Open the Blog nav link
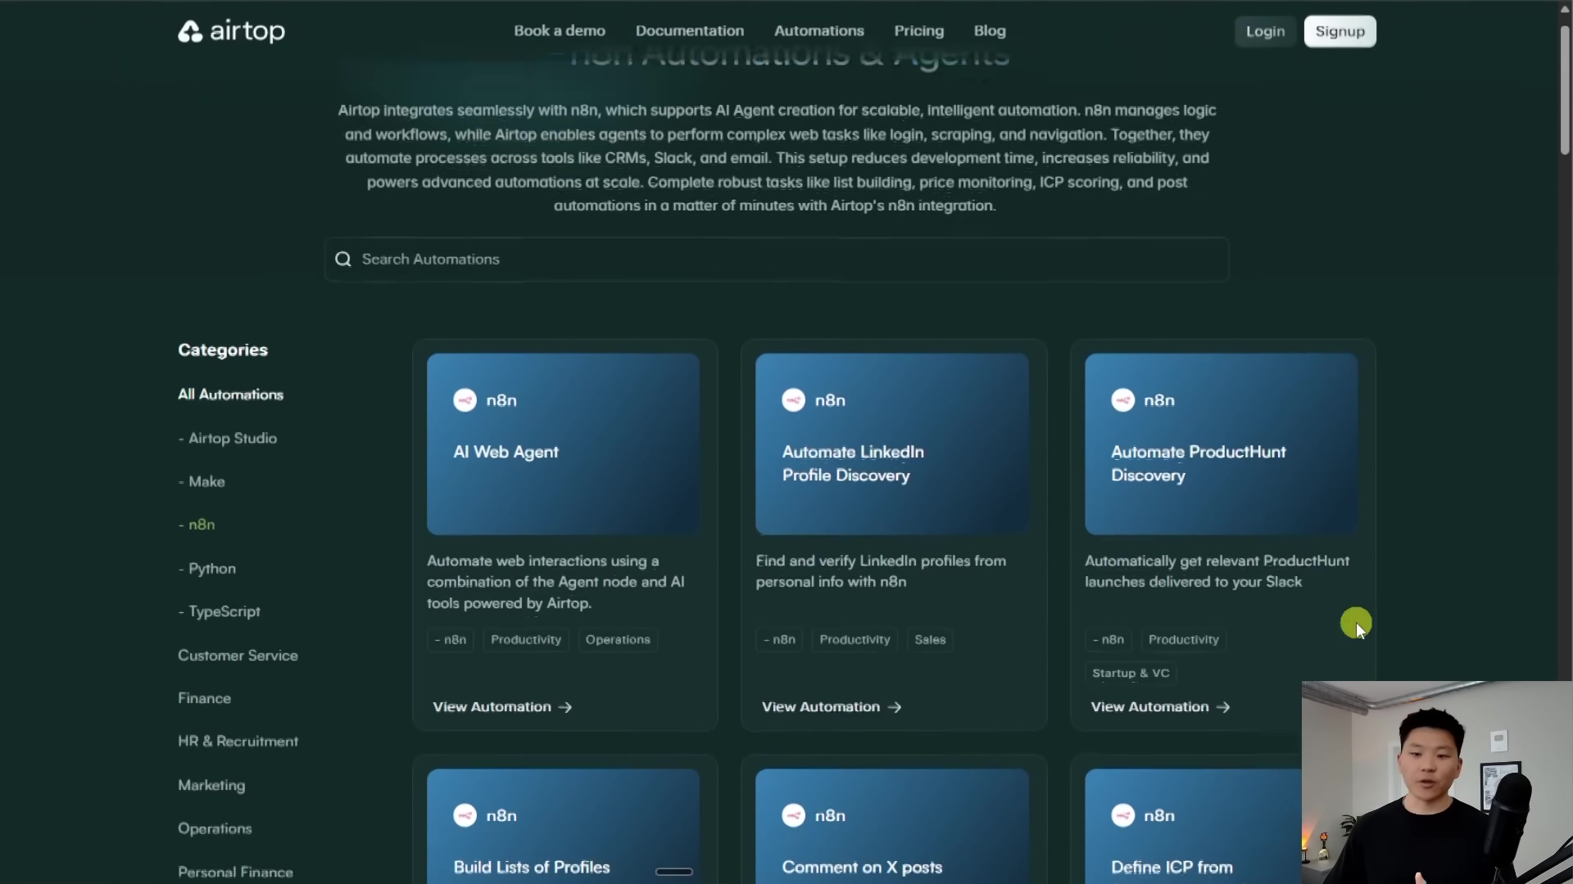This screenshot has width=1573, height=884. [990, 31]
